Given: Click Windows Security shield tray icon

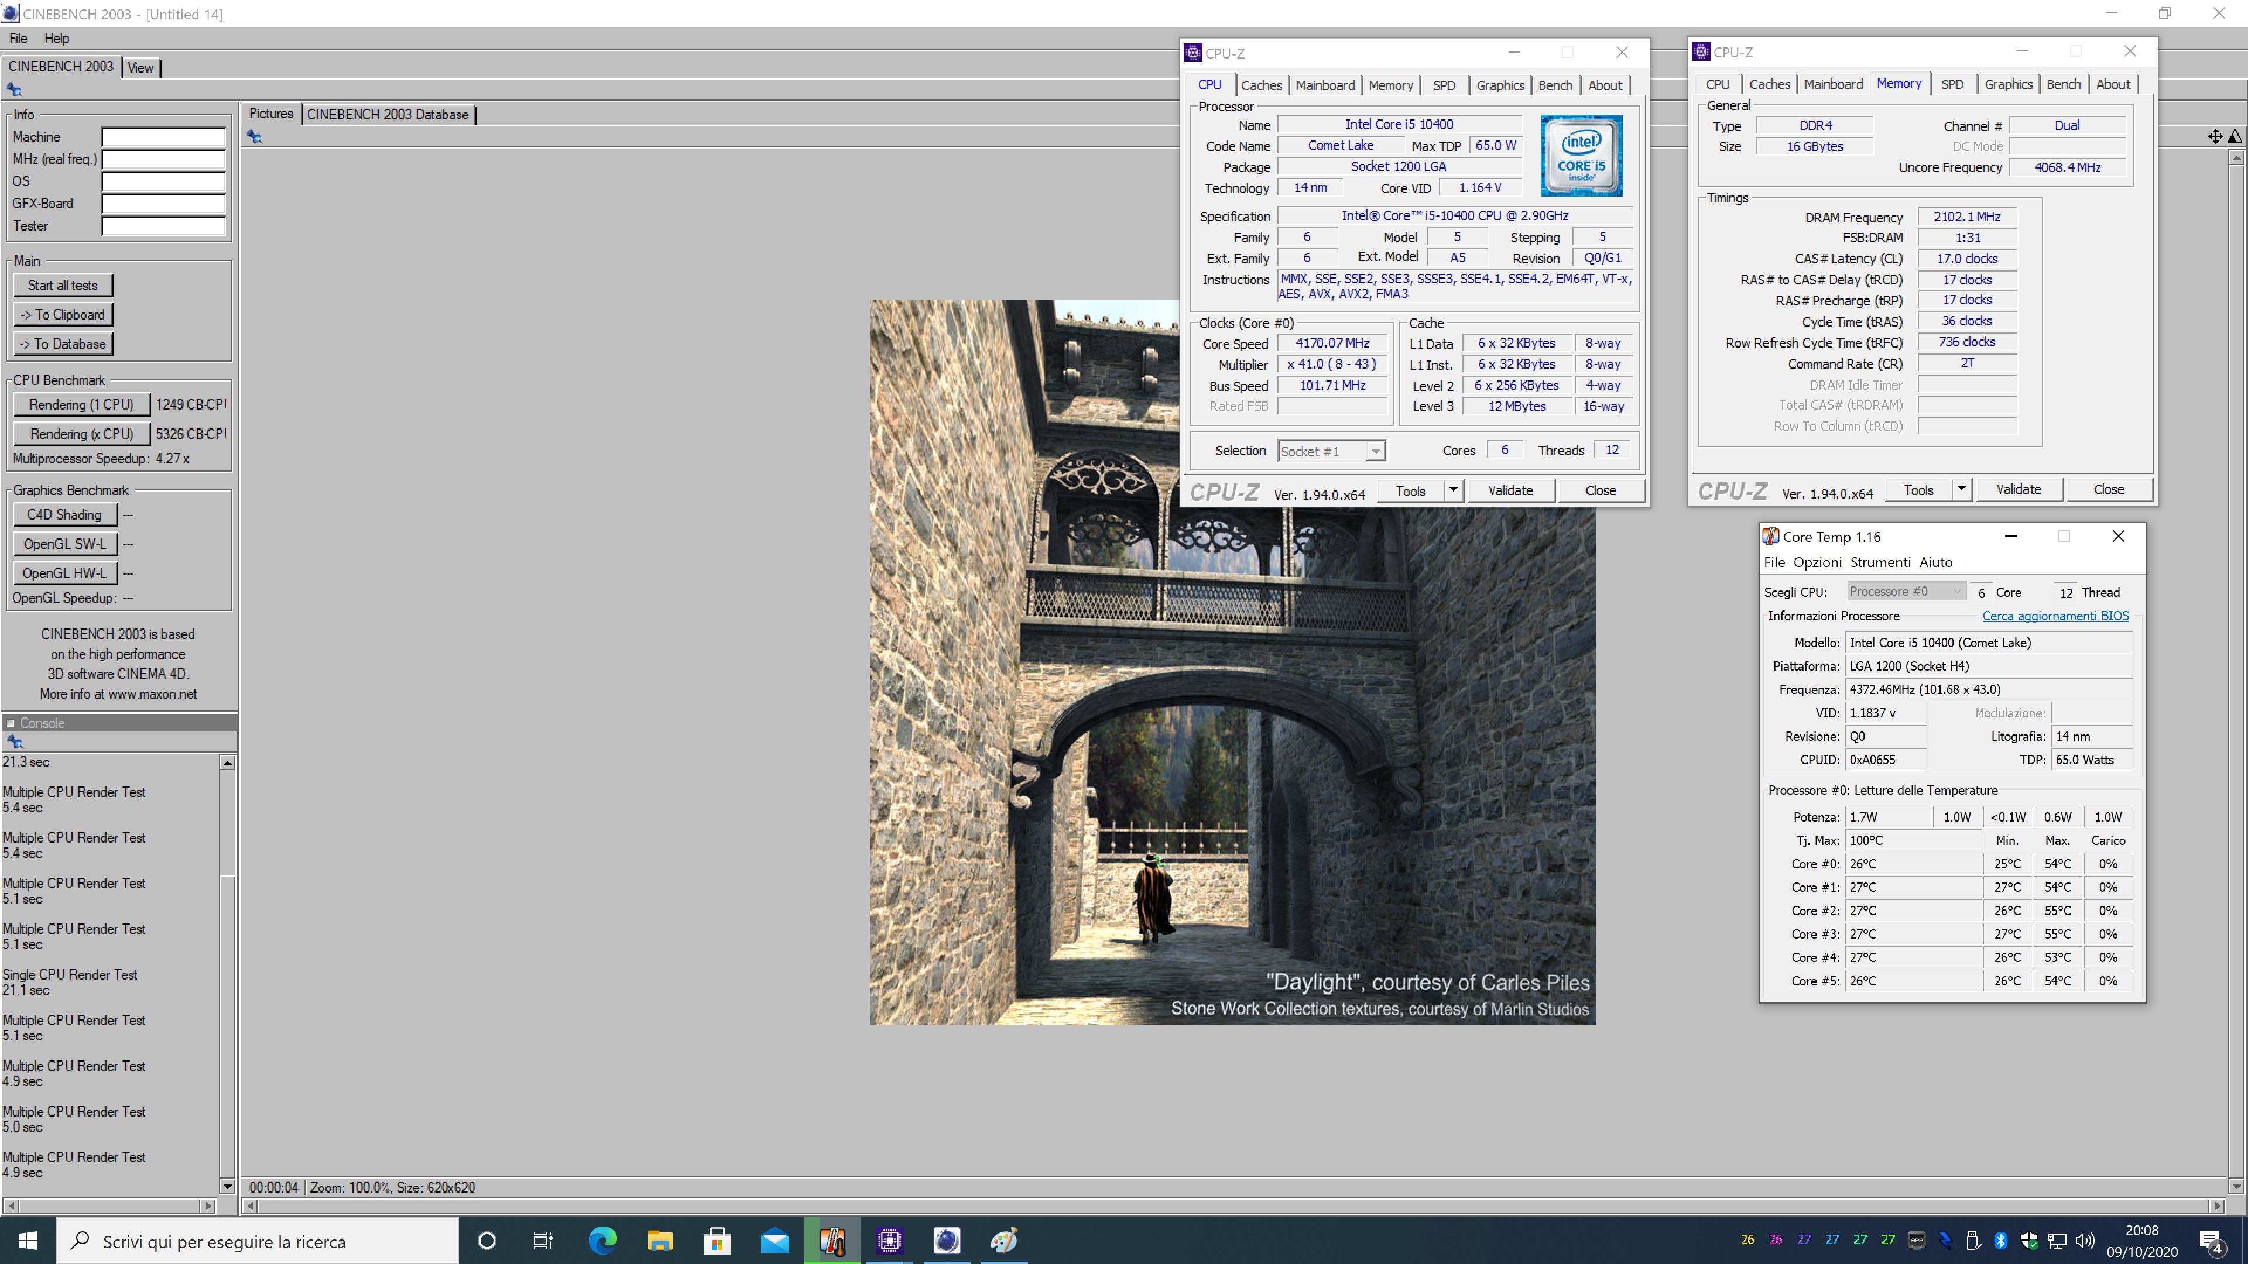Looking at the screenshot, I should pyautogui.click(x=2029, y=1239).
